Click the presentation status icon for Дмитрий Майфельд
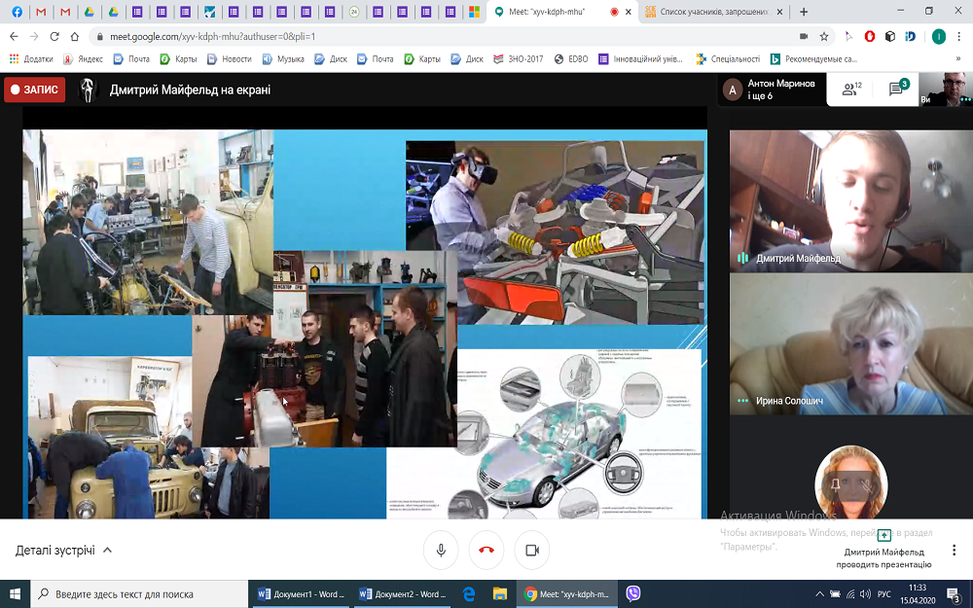The image size is (973, 608). (x=883, y=536)
